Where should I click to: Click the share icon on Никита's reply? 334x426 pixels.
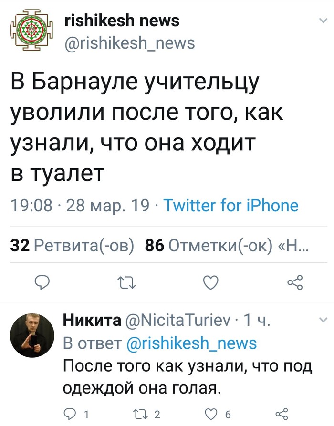click(283, 415)
